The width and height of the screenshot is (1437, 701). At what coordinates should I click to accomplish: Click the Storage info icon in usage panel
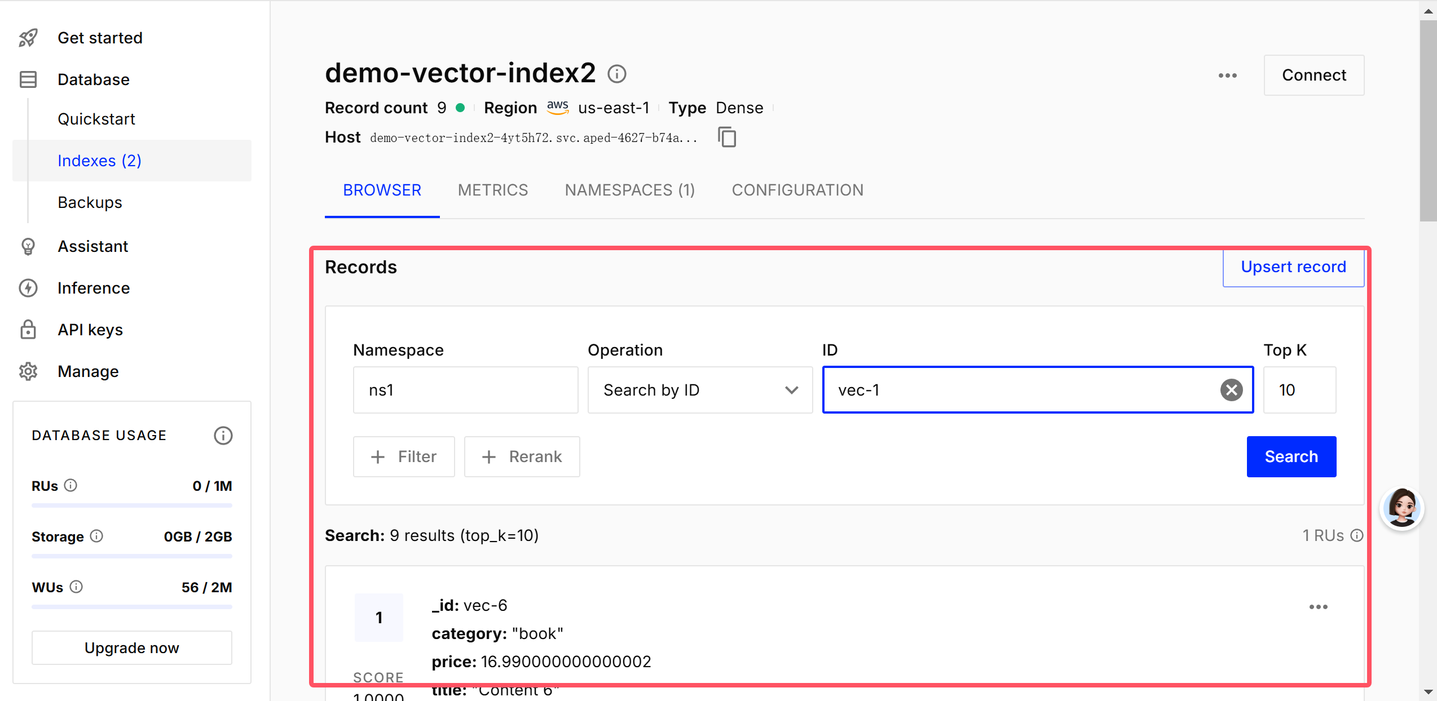click(x=96, y=536)
